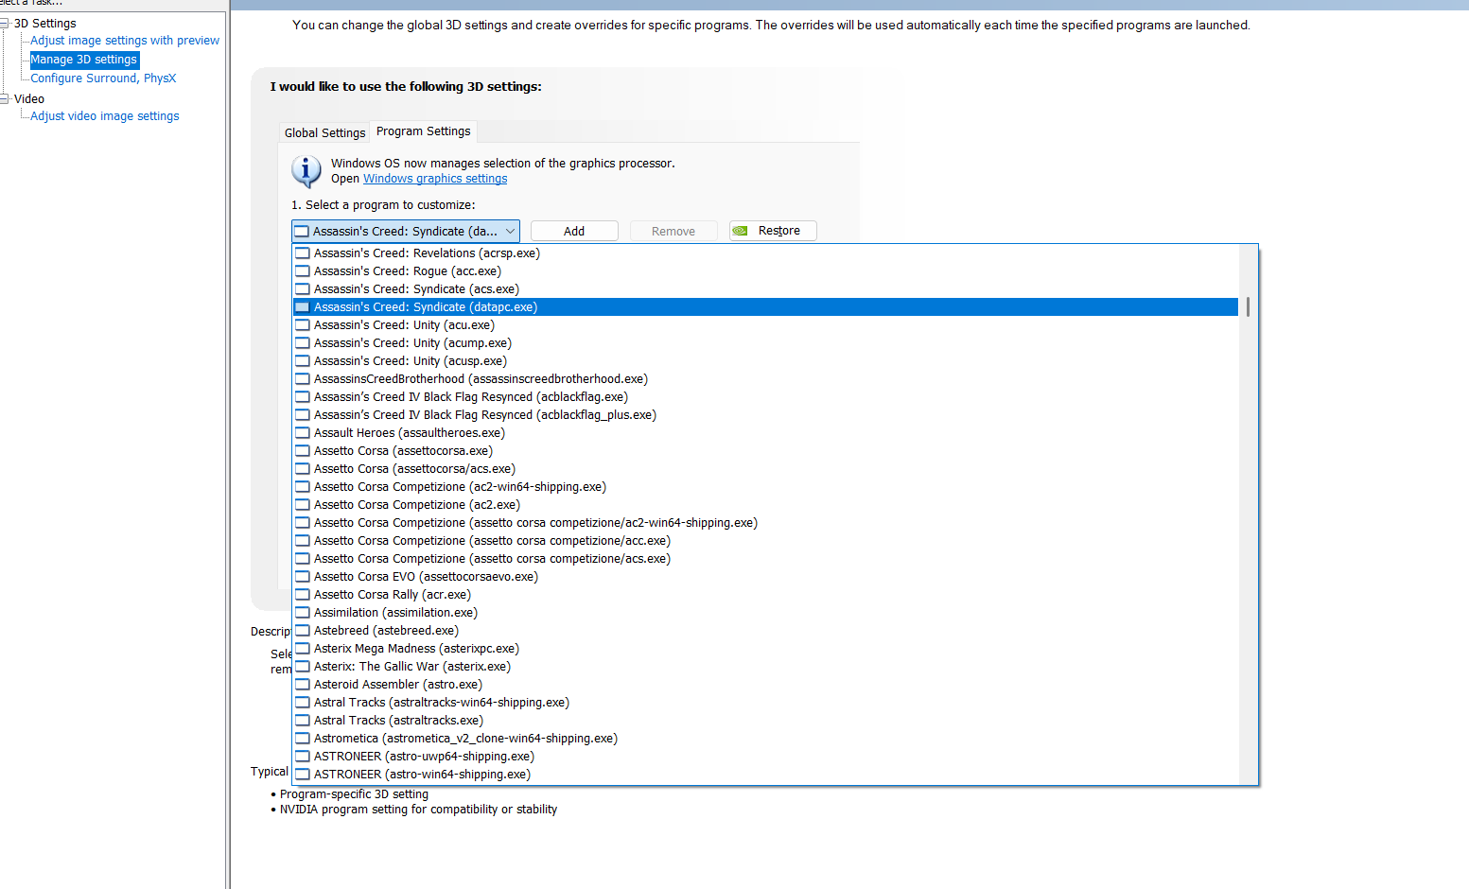Viewport: 1469px width, 889px height.
Task: Pick ASTRONEER (astro-win64-shipping.exe)
Action: [x=765, y=775]
